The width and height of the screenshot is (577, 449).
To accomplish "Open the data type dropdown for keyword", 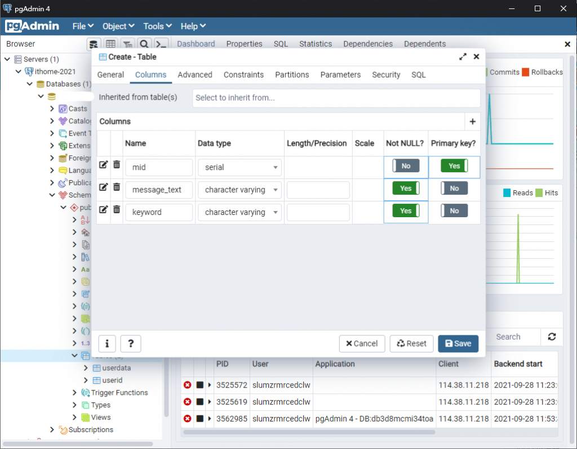I will click(x=239, y=212).
